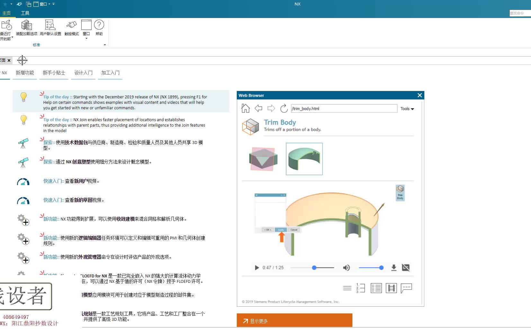The width and height of the screenshot is (531, 333).
Task: Switch to the 工具 ribbon tab
Action: [25, 13]
